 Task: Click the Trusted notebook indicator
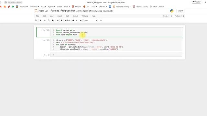(x=166, y=16)
